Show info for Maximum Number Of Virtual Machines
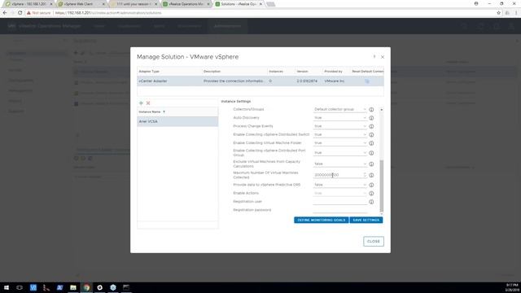Image resolution: width=521 pixels, height=293 pixels. pyautogui.click(x=371, y=175)
